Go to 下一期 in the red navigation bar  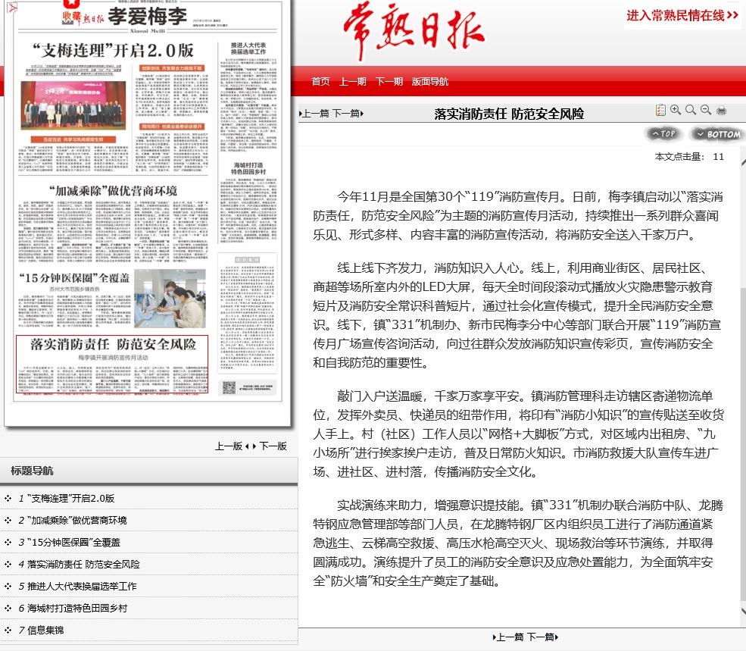pos(389,81)
